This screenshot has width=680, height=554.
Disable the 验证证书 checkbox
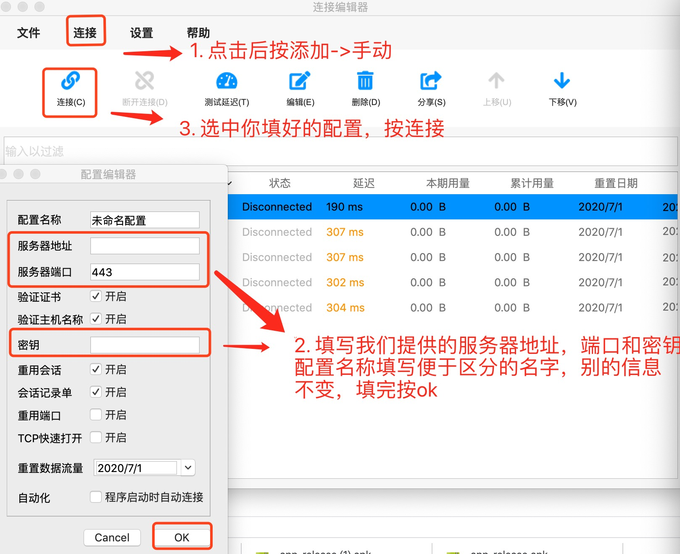tap(96, 296)
